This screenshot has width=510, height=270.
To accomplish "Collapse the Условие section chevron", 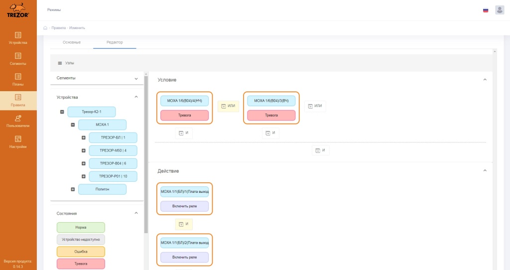I will [485, 80].
